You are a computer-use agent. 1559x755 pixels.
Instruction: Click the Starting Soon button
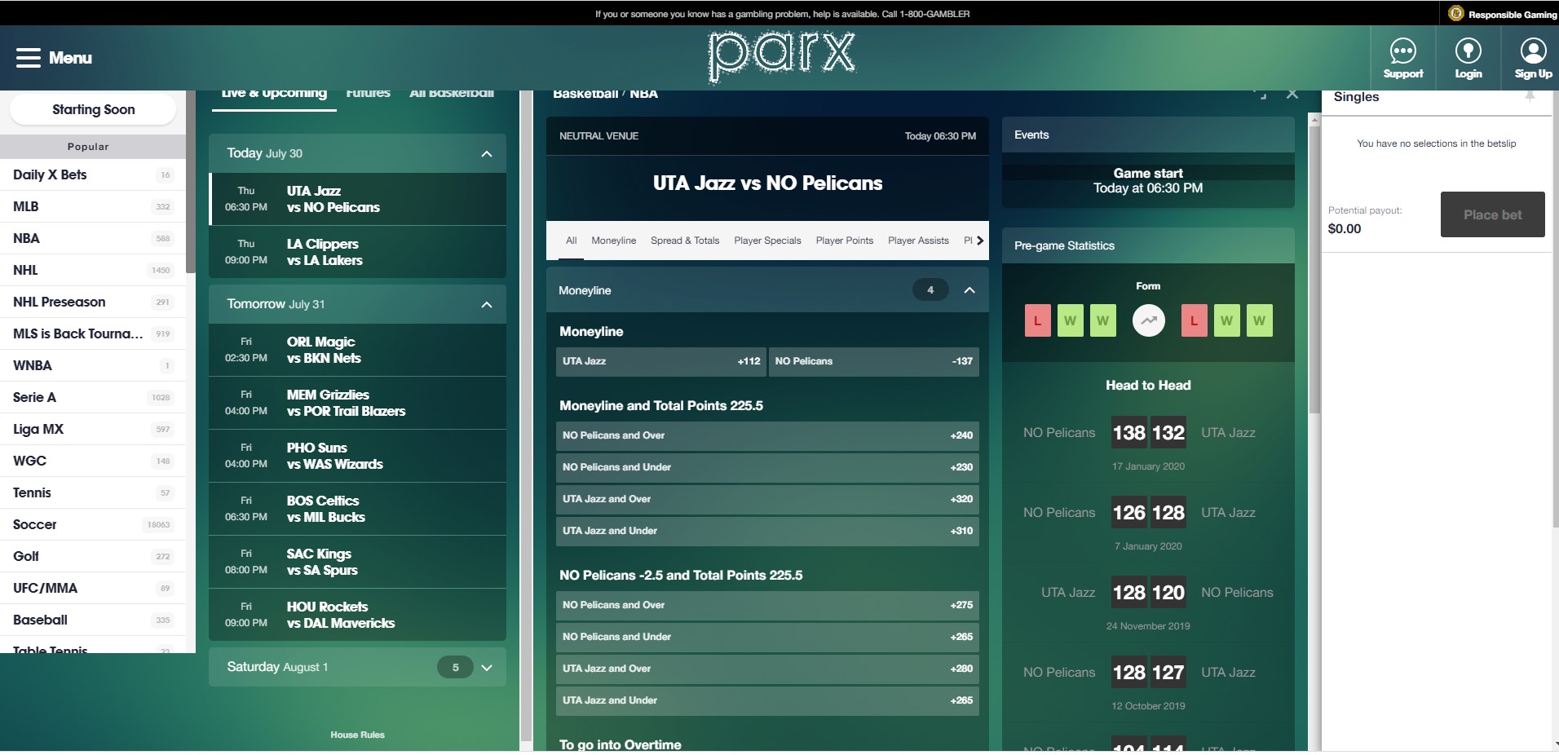pos(93,109)
